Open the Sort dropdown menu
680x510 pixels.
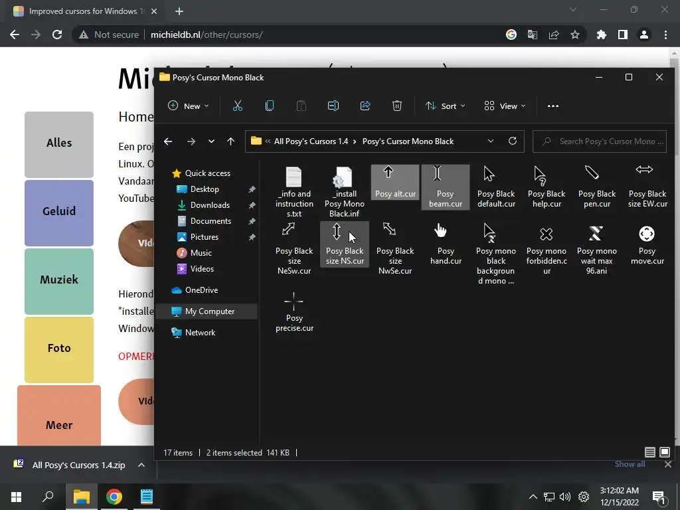pyautogui.click(x=446, y=106)
